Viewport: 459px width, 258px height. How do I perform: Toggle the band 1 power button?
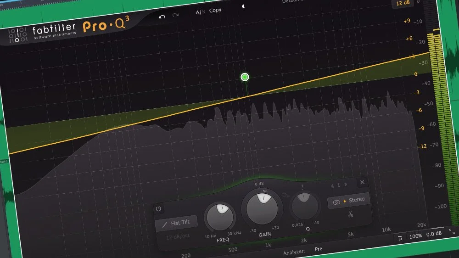[x=158, y=209]
